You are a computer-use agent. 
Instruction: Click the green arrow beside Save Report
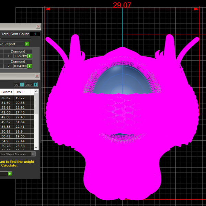point(27,44)
